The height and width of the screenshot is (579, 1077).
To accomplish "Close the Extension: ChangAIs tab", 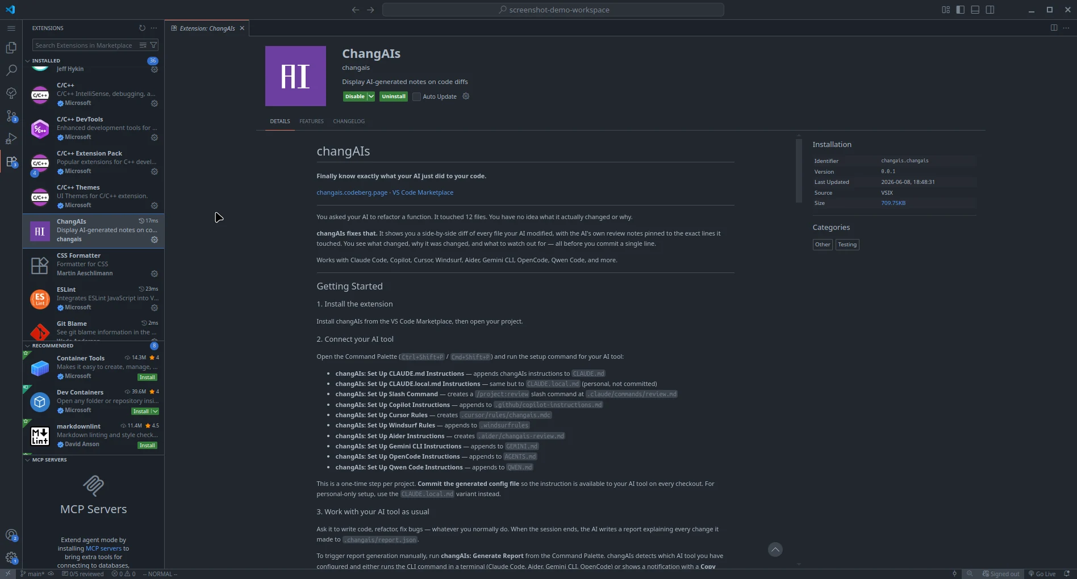I will pyautogui.click(x=242, y=28).
